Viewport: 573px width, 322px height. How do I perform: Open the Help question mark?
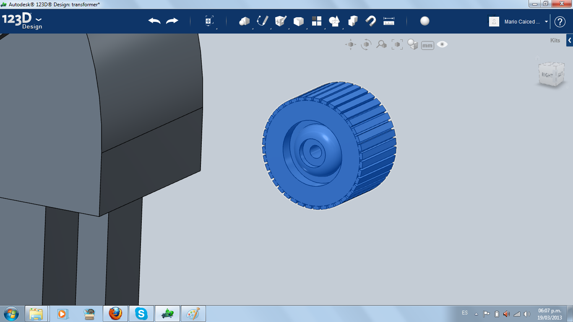click(x=560, y=22)
